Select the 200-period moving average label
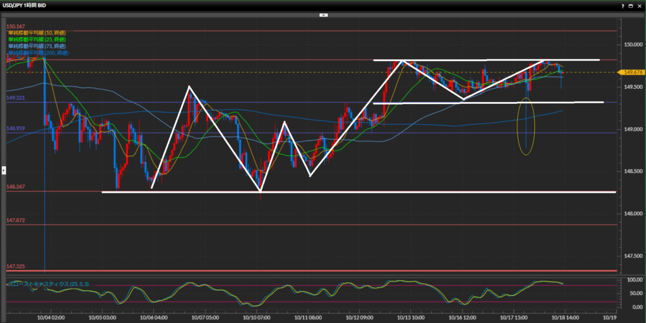This screenshot has height=323, width=646. 35,53
